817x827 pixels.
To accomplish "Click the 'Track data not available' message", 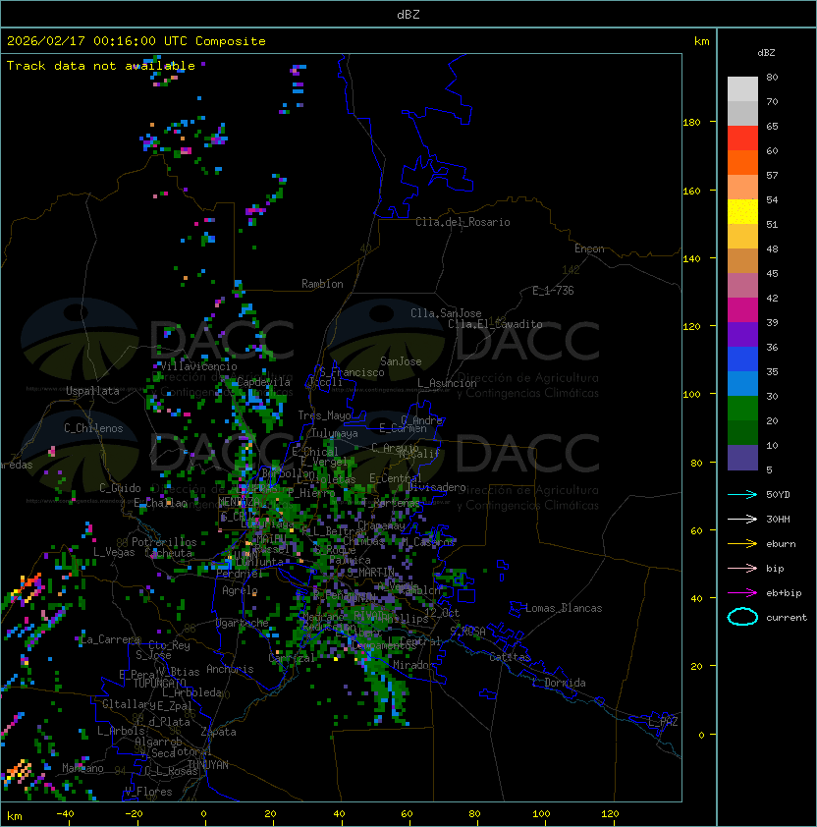I will 101,66.
